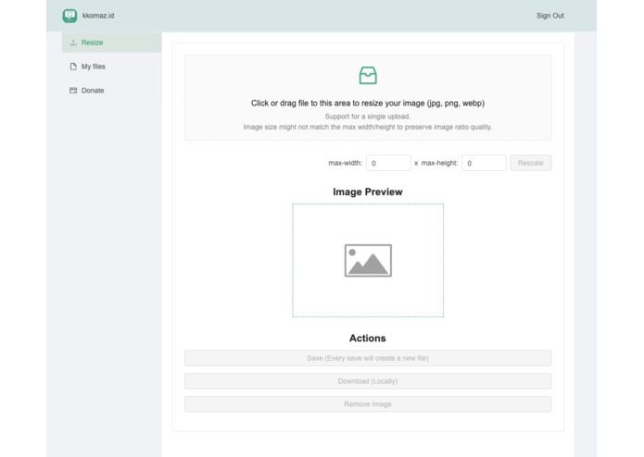Open the Donate sidebar menu item
The height and width of the screenshot is (457, 644).
111,91
